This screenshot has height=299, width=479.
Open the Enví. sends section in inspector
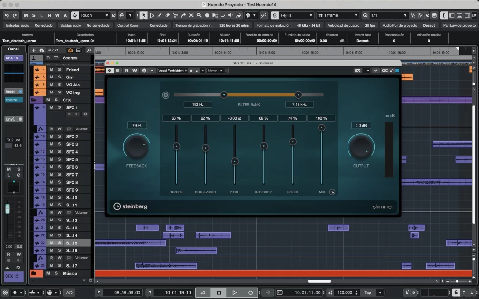tap(11, 119)
